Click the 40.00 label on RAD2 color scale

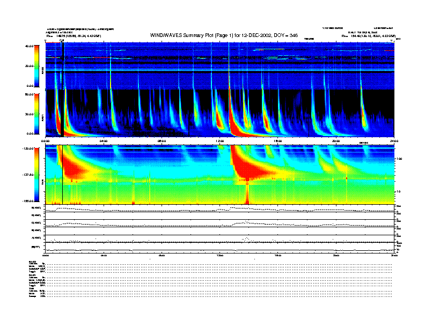30,46
